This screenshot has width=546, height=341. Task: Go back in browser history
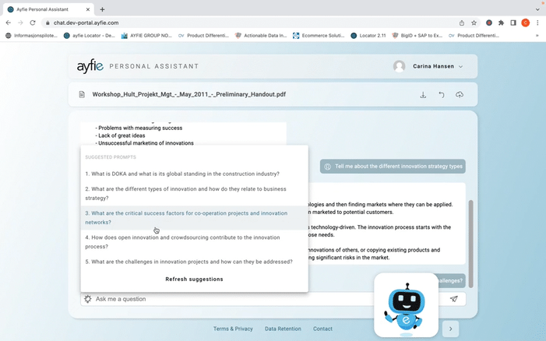tap(9, 23)
